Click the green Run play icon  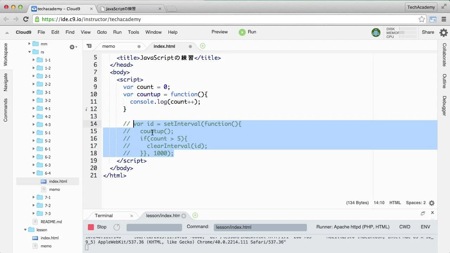[242, 32]
